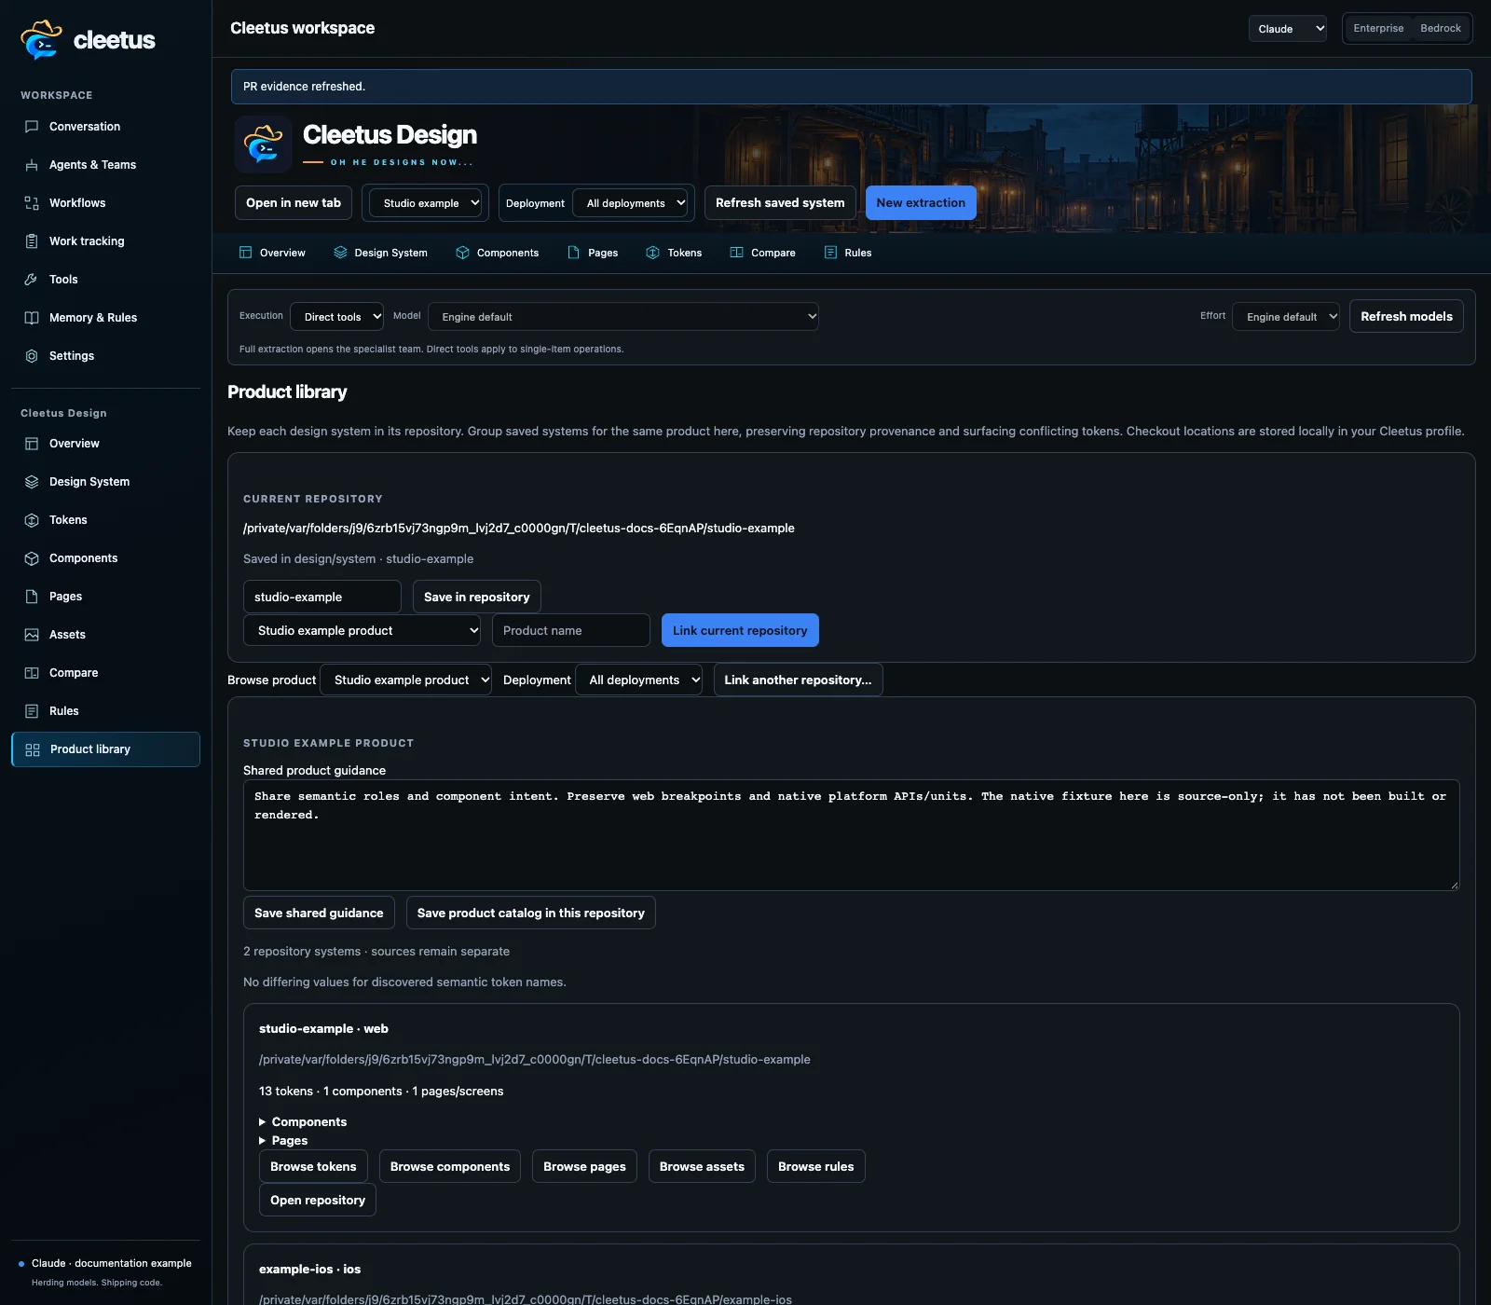
Task: Click the Browse assets button
Action: pyautogui.click(x=702, y=1166)
